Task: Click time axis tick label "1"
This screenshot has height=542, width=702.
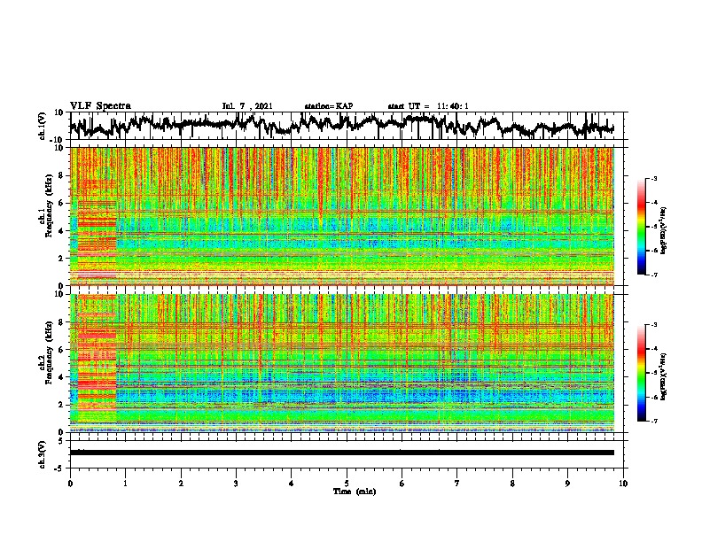Action: (x=126, y=484)
